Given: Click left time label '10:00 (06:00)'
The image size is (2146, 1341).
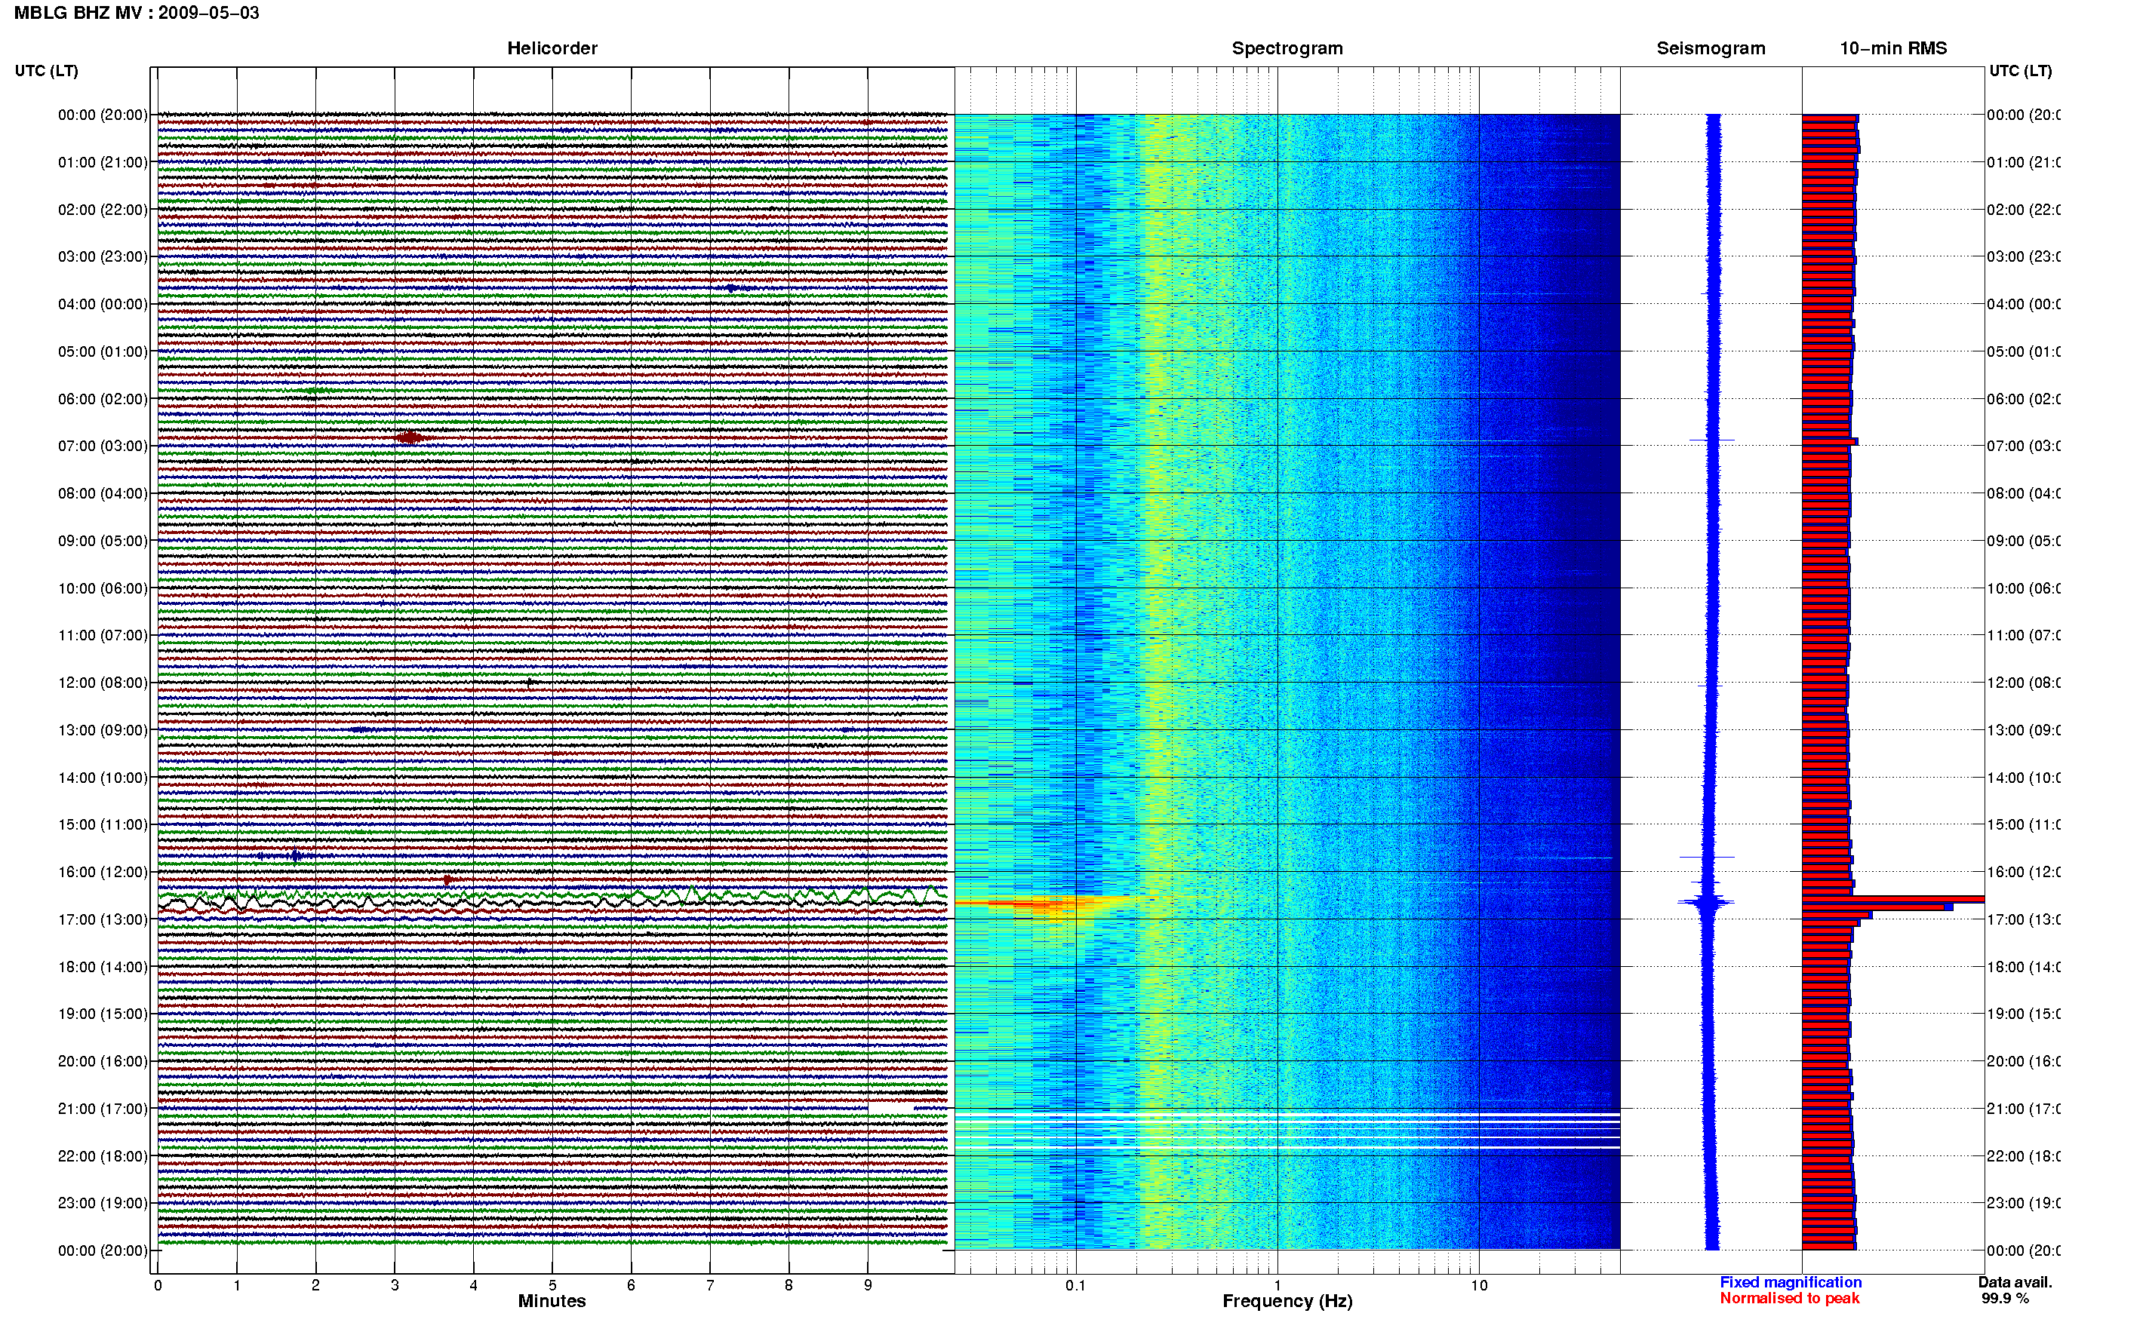Looking at the screenshot, I should (x=103, y=588).
